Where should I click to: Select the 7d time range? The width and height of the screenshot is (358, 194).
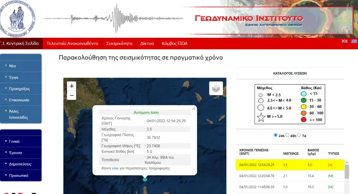click(299, 135)
